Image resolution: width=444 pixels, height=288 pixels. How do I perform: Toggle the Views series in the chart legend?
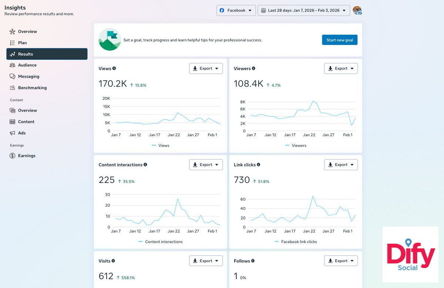pyautogui.click(x=161, y=145)
